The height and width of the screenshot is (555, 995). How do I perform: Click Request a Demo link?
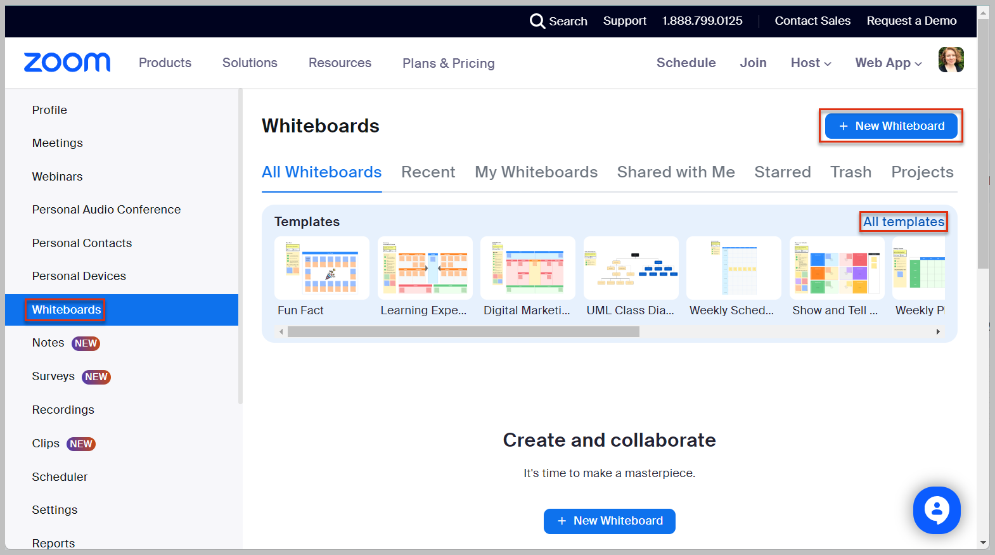click(x=911, y=21)
